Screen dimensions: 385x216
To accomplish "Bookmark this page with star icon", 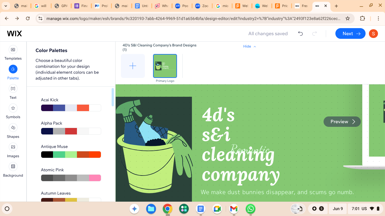I will click(348, 19).
